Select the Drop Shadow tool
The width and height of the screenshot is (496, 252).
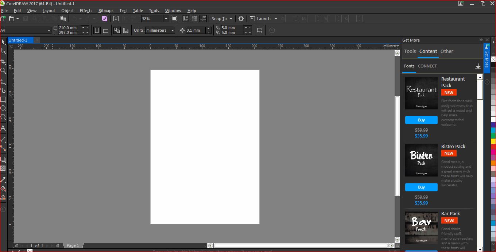3,159
